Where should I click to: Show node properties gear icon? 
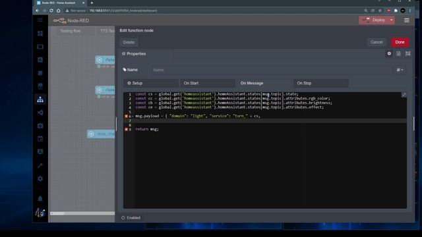[389, 54]
